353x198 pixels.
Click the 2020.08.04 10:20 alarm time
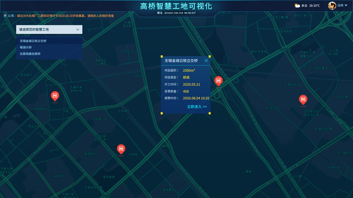196,98
